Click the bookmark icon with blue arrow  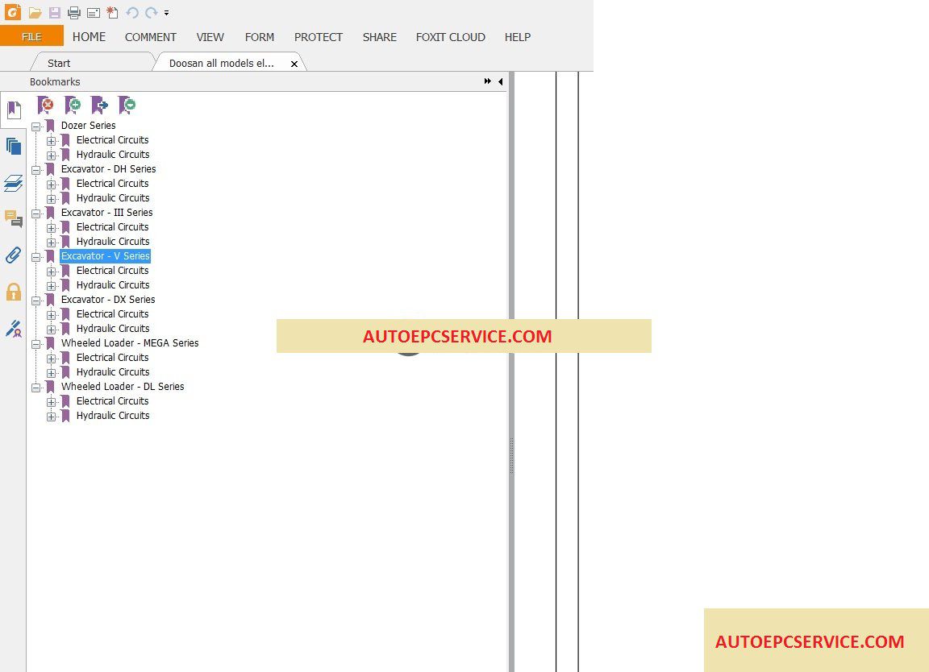point(99,105)
